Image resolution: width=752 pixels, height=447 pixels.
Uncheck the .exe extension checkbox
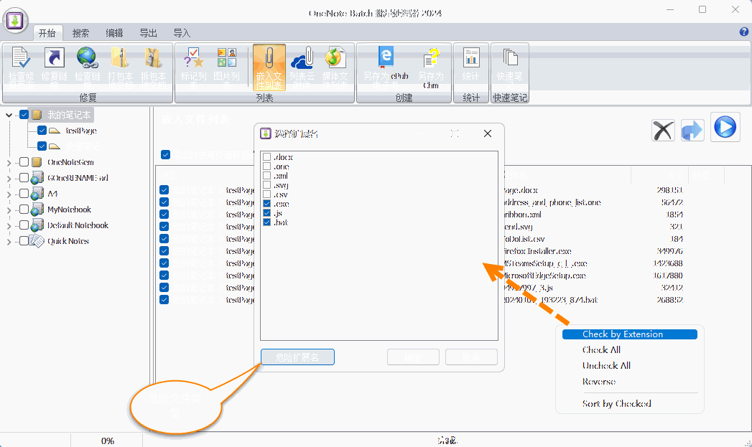point(267,204)
